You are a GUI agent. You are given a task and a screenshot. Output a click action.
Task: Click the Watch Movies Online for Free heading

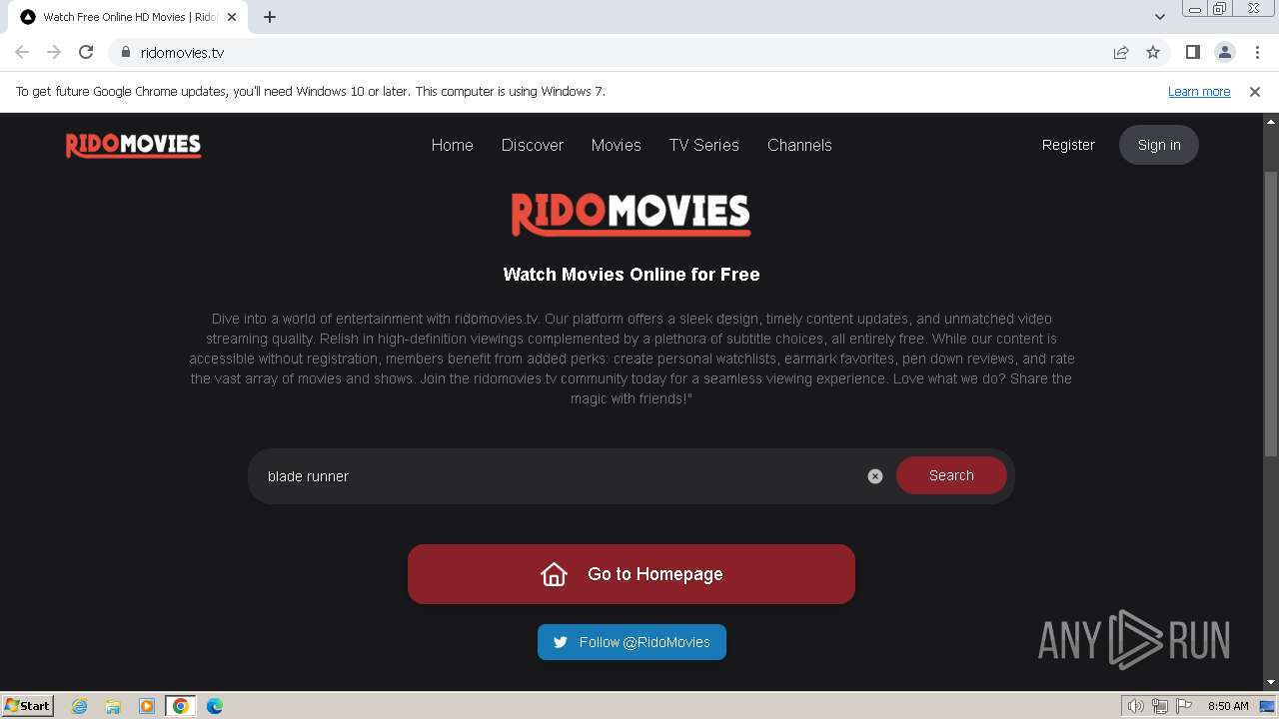pos(632,274)
